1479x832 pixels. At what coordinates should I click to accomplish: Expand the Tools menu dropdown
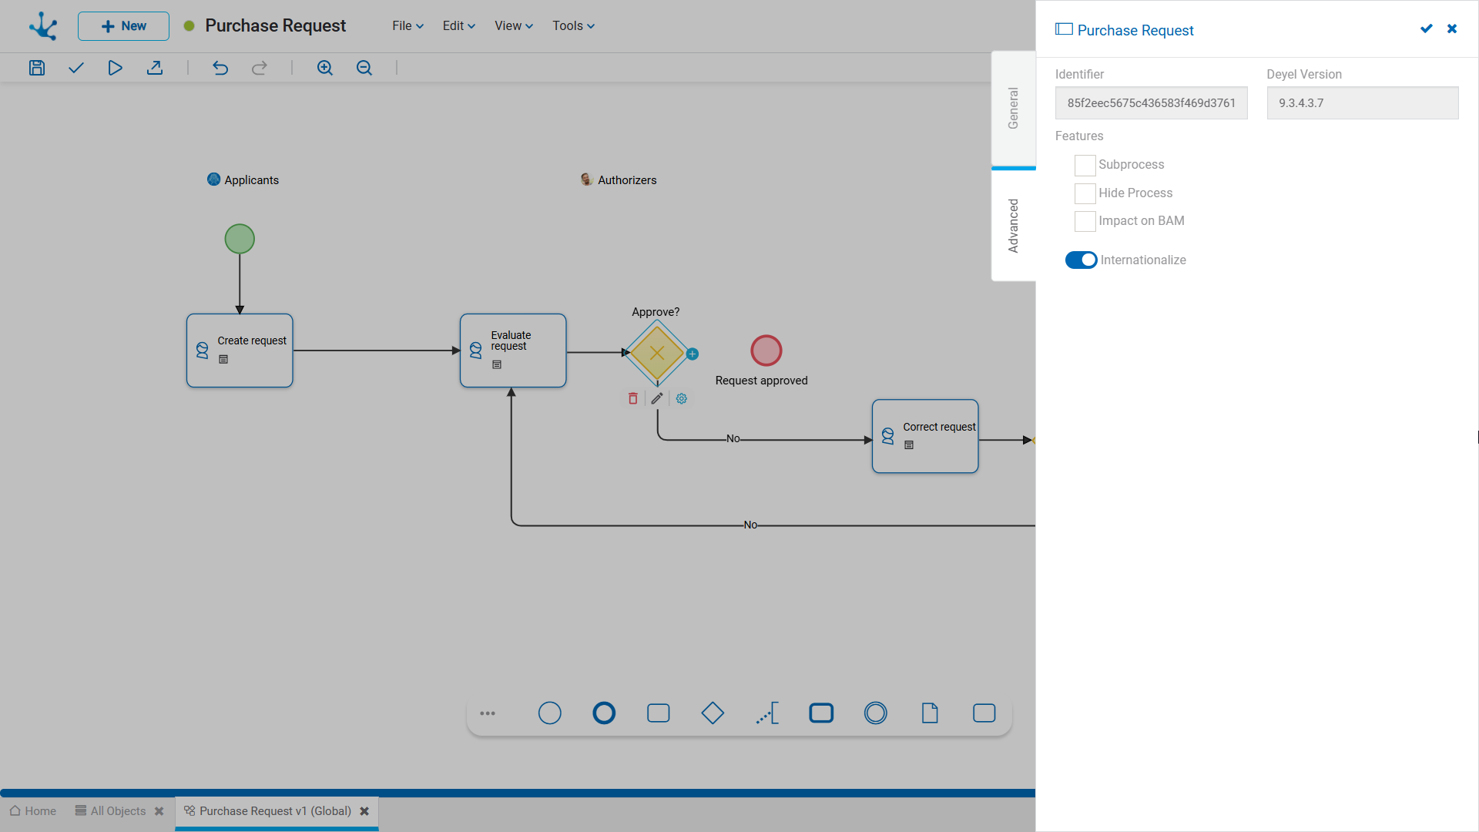click(573, 26)
